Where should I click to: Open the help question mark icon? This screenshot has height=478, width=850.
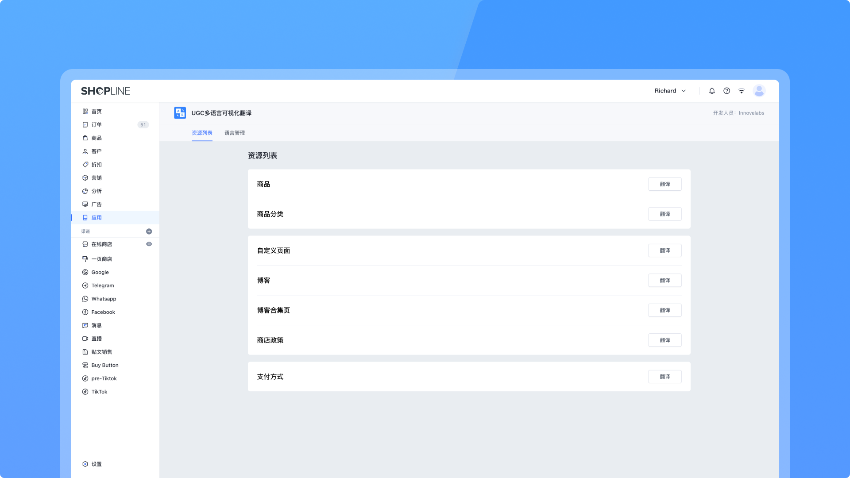click(x=726, y=91)
